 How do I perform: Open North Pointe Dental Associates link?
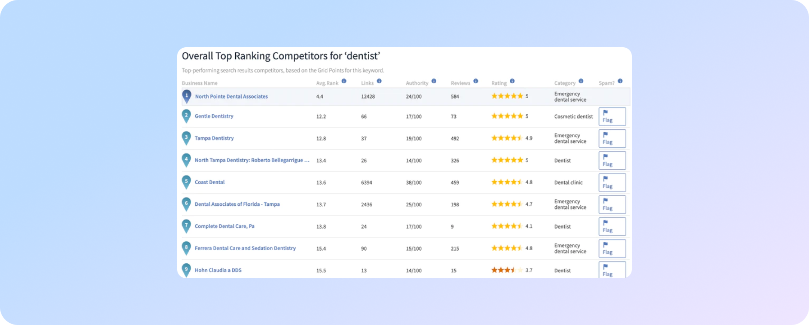pos(231,97)
